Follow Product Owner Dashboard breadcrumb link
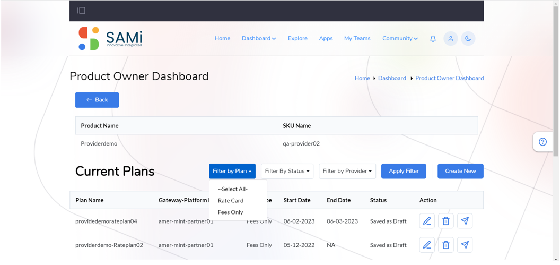The image size is (560, 265). click(449, 78)
